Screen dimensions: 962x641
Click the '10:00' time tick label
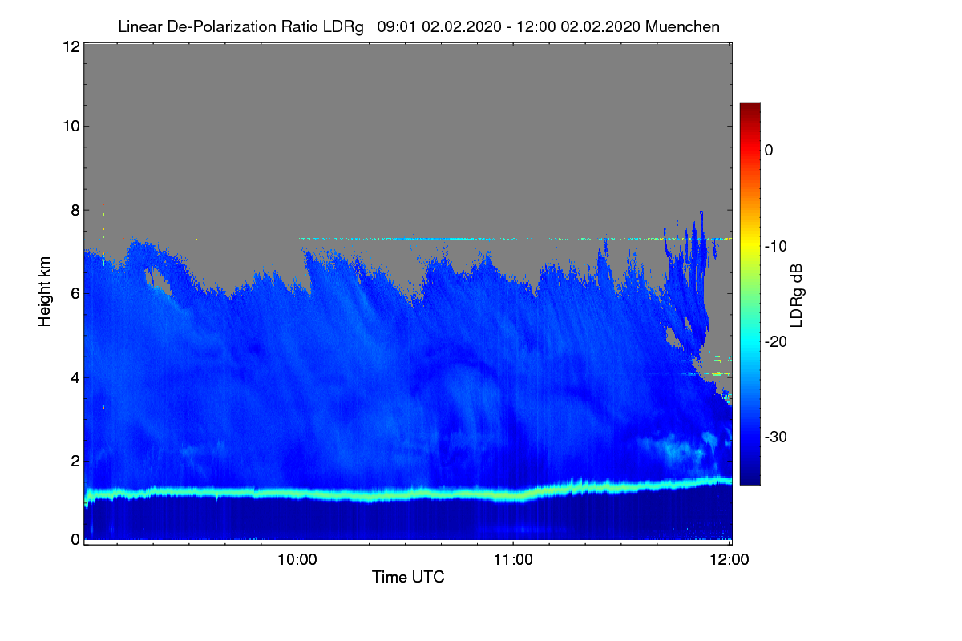(297, 560)
